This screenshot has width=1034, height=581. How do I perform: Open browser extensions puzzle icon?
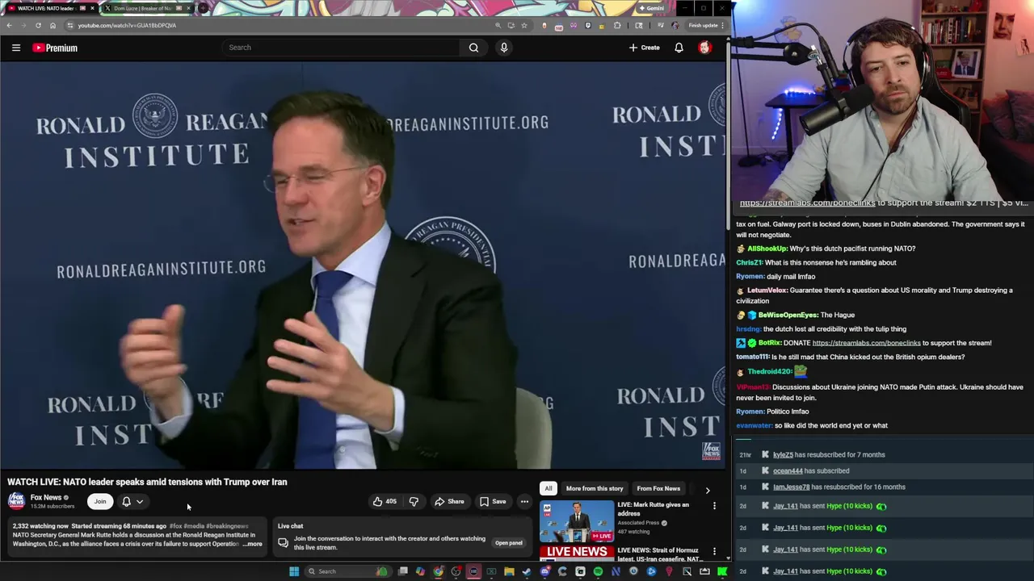[x=617, y=25]
